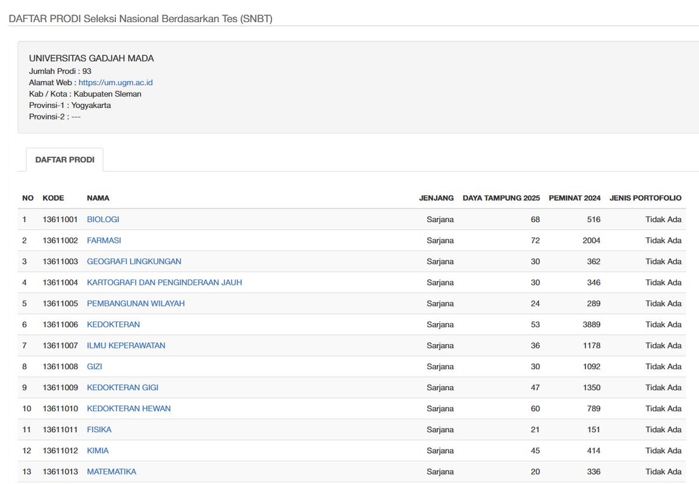This screenshot has width=699, height=484.
Task: Open the GIZI program link
Action: tap(94, 366)
